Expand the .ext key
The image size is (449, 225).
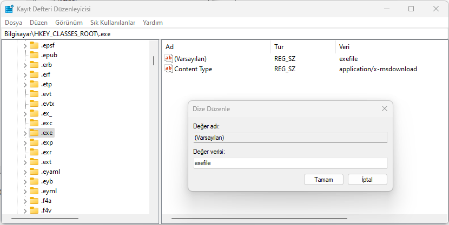coord(25,162)
